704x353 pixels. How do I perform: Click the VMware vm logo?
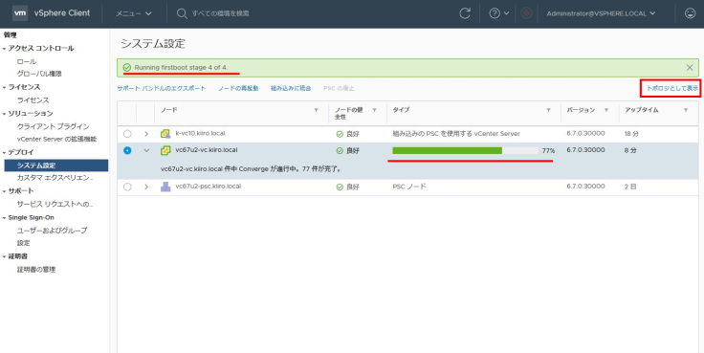(20, 13)
